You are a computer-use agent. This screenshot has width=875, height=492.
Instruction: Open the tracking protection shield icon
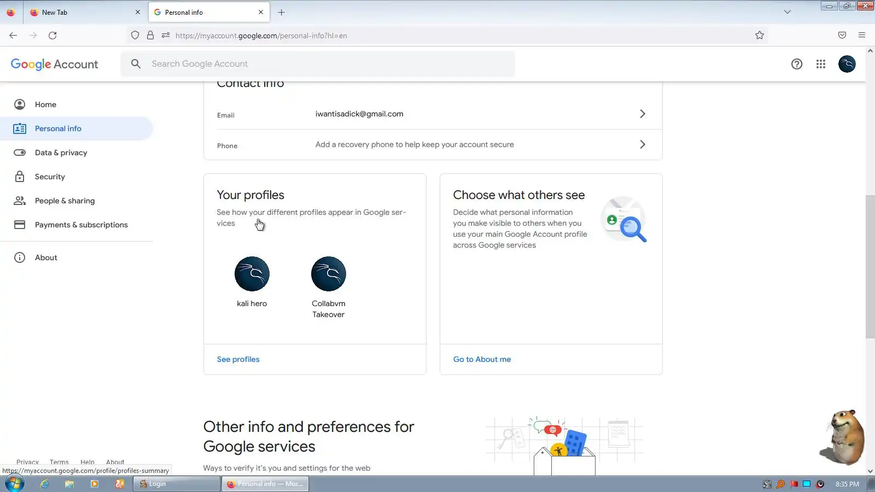click(x=135, y=36)
